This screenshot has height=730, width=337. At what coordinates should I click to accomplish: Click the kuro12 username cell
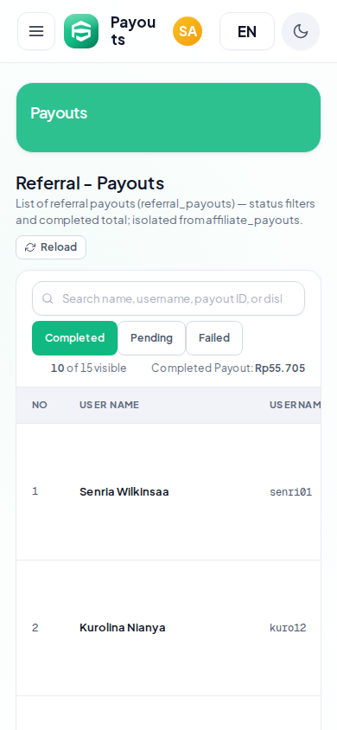click(289, 628)
